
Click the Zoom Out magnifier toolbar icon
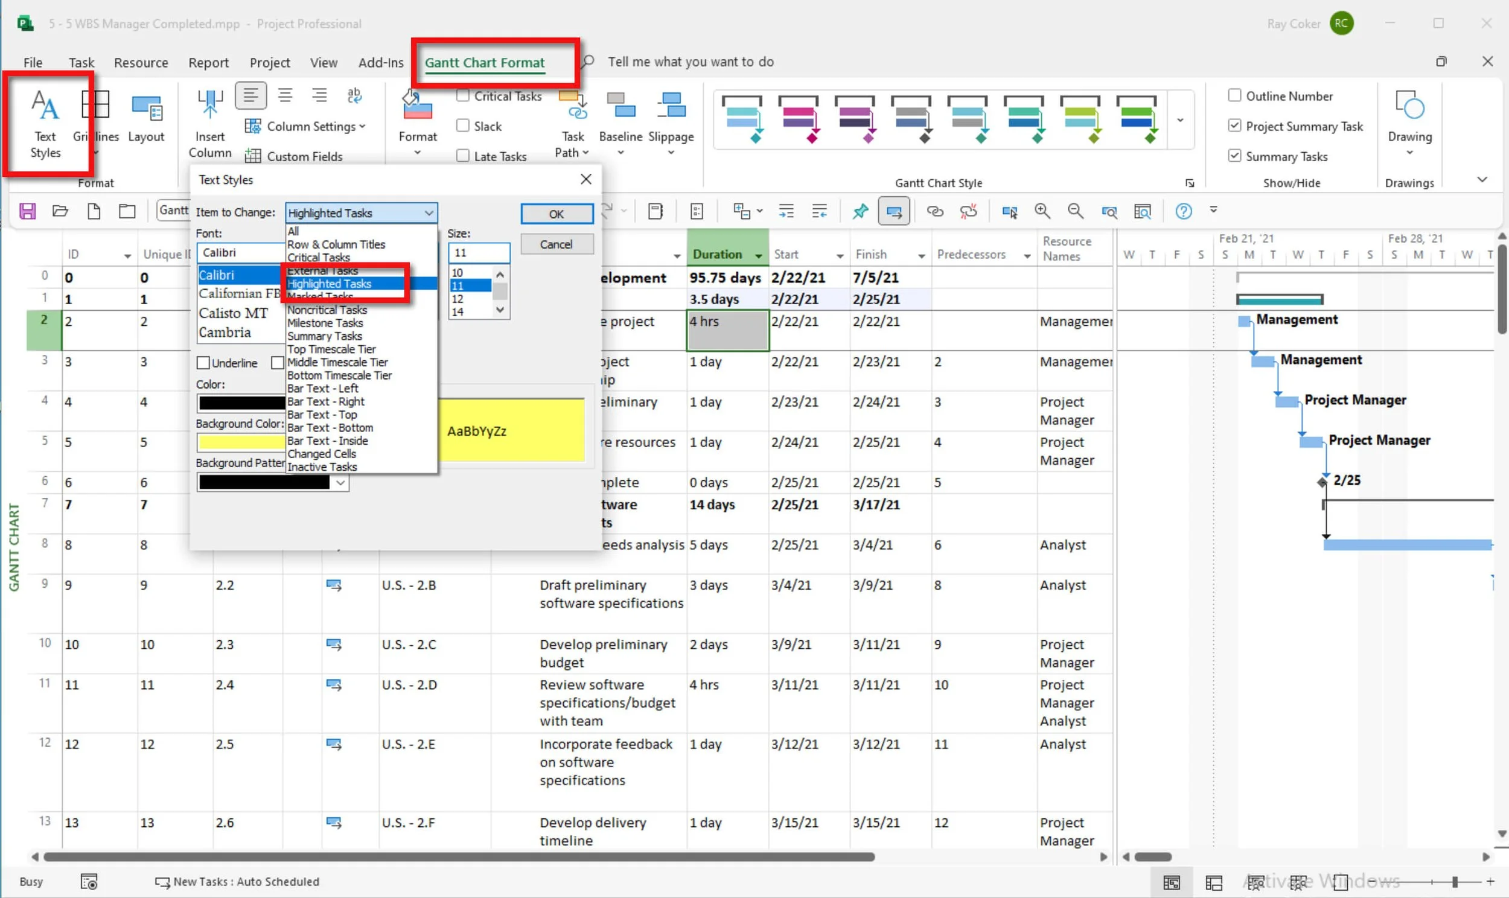[1075, 211]
